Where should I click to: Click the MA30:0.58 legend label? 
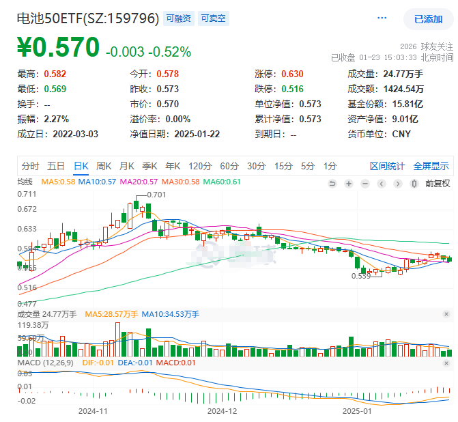(x=180, y=182)
